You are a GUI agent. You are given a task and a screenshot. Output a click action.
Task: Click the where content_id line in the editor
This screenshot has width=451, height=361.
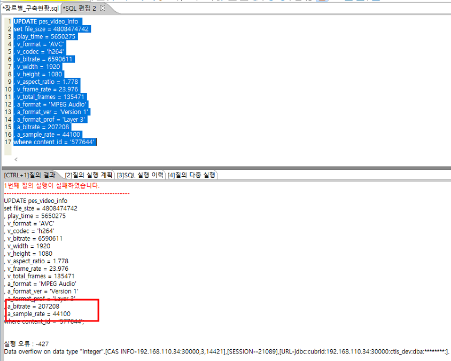pyautogui.click(x=55, y=142)
